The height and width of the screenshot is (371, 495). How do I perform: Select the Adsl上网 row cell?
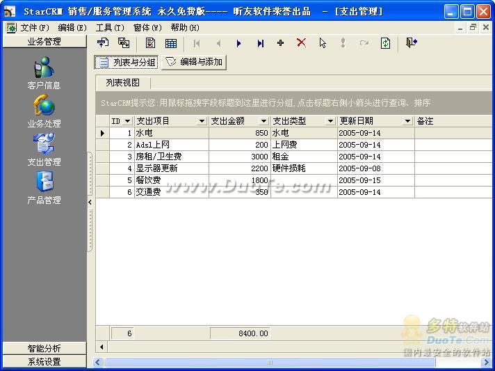point(172,145)
